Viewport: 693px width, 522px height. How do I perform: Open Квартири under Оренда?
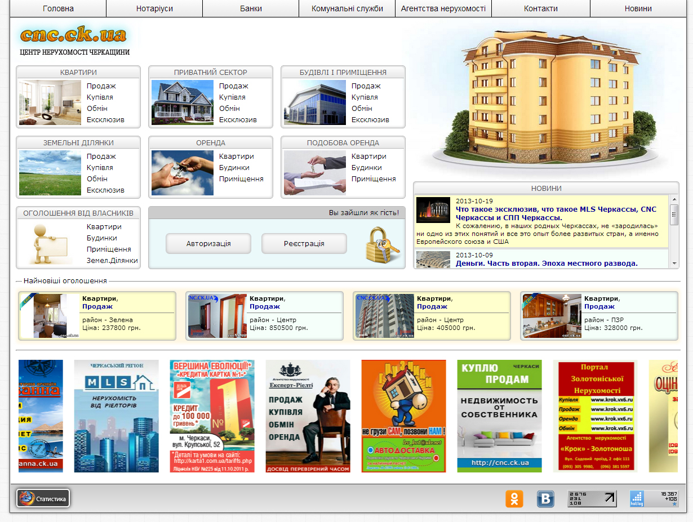coord(237,157)
